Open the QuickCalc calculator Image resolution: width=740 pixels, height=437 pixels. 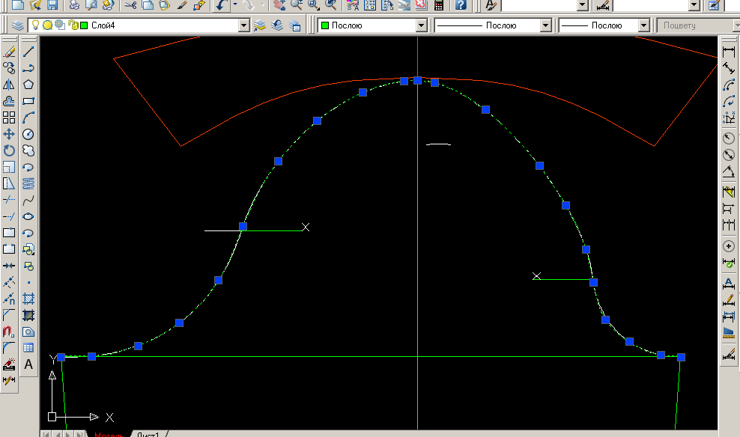pos(438,4)
